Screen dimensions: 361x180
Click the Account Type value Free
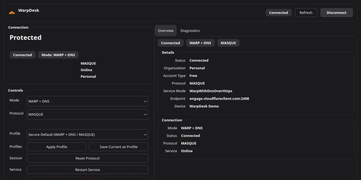tap(193, 75)
